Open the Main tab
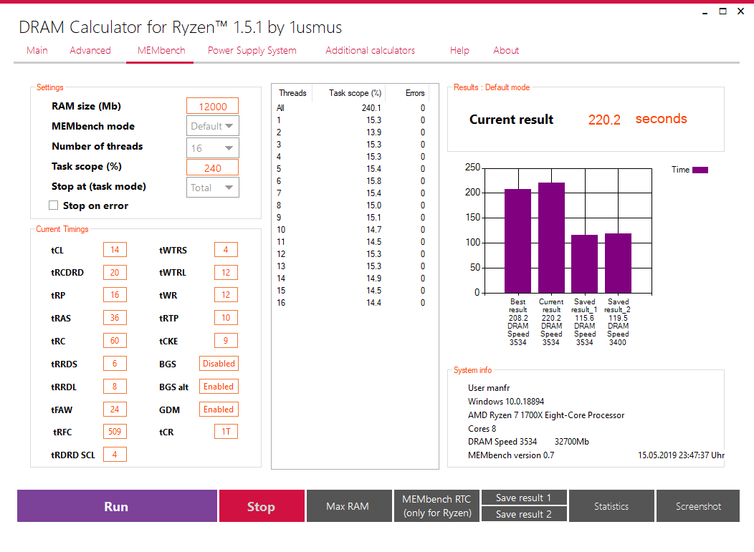The image size is (754, 552). [x=37, y=50]
